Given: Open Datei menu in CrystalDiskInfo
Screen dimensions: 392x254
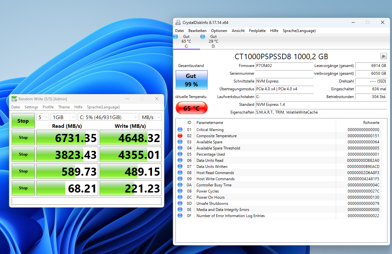Looking at the screenshot, I should 179,31.
